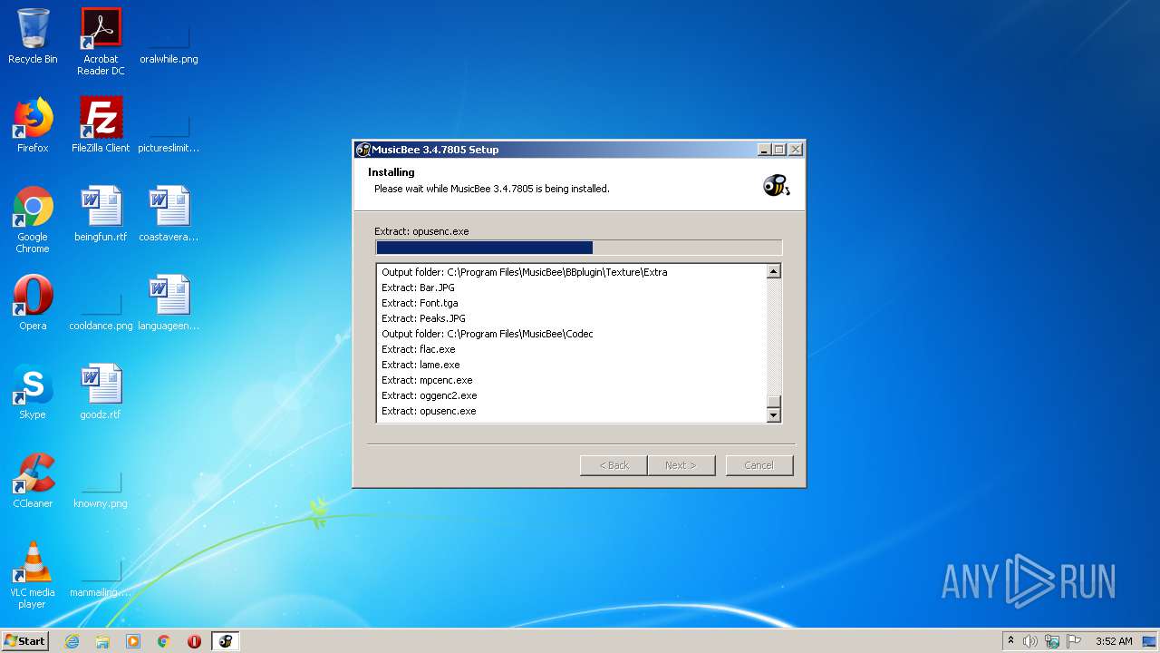Launch Opera desktop shortcut

[x=33, y=303]
